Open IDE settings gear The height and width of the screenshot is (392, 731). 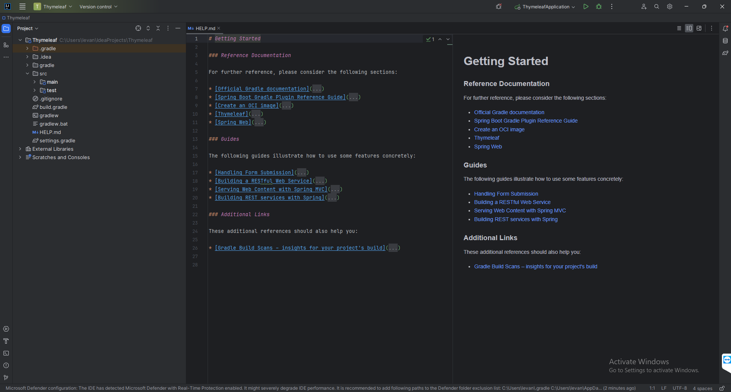pos(670,6)
